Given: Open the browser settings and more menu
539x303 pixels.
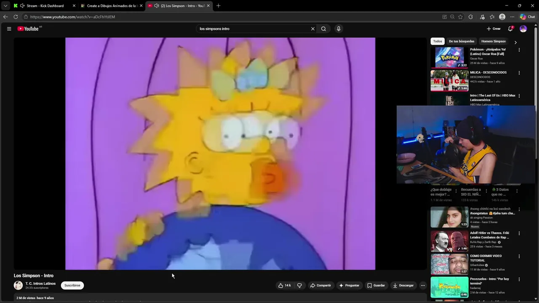Looking at the screenshot, I should pos(512,17).
